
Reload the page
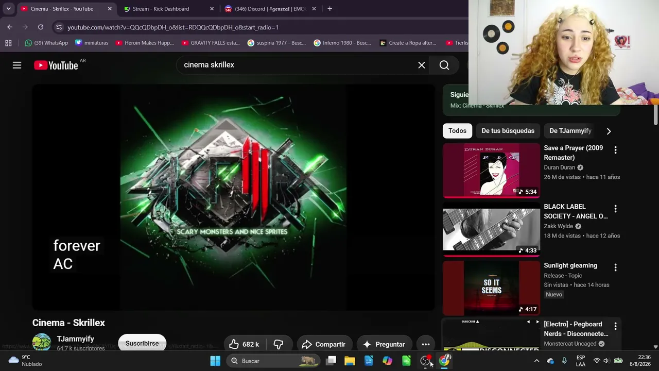pyautogui.click(x=41, y=27)
